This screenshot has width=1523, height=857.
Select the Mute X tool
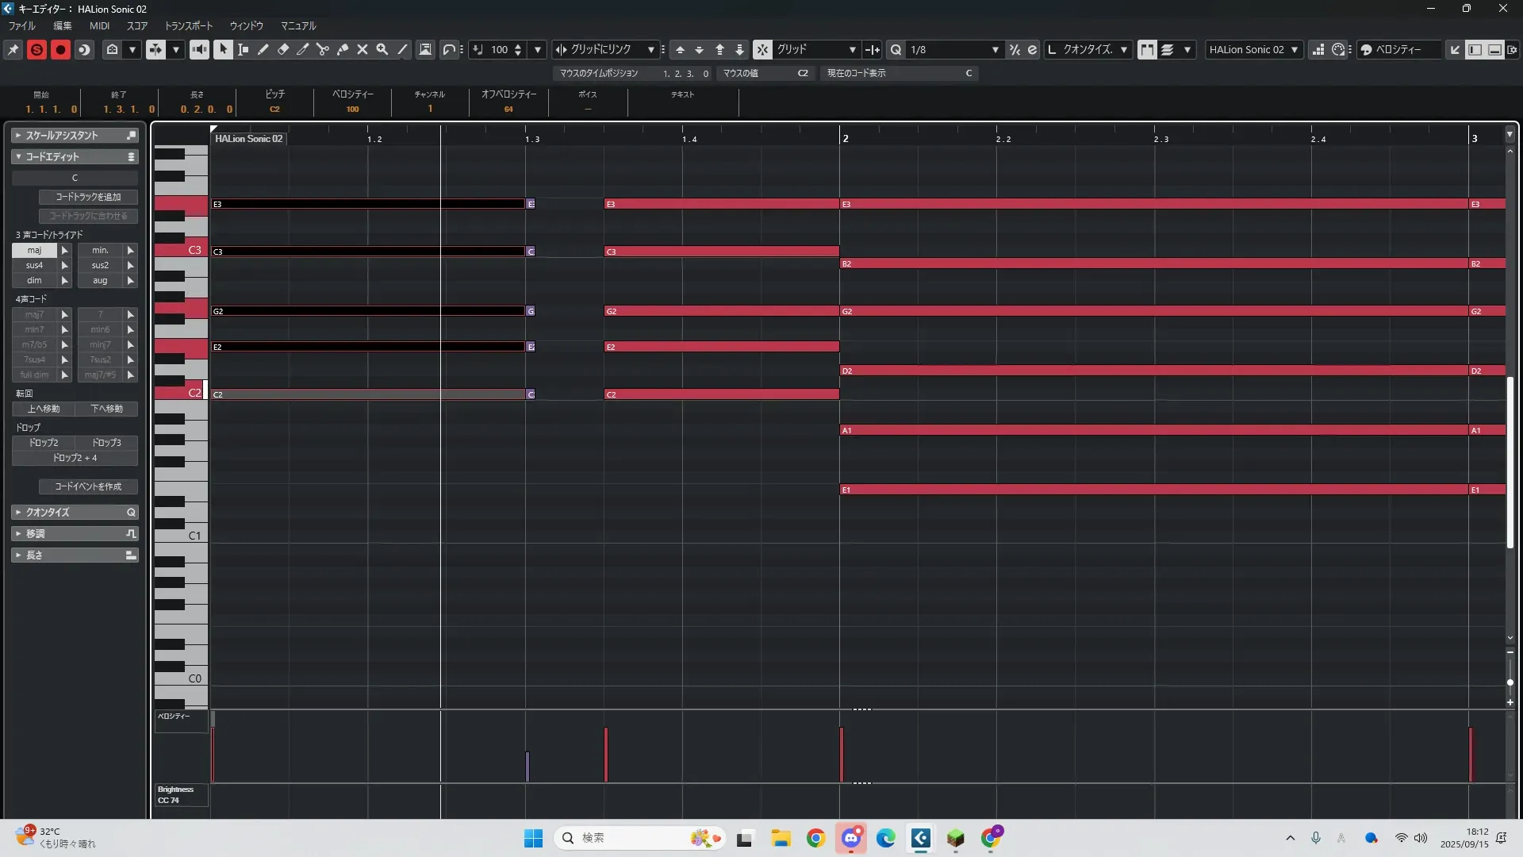pos(363,49)
